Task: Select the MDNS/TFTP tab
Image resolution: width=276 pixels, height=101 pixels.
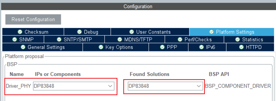Action: pos(135,40)
